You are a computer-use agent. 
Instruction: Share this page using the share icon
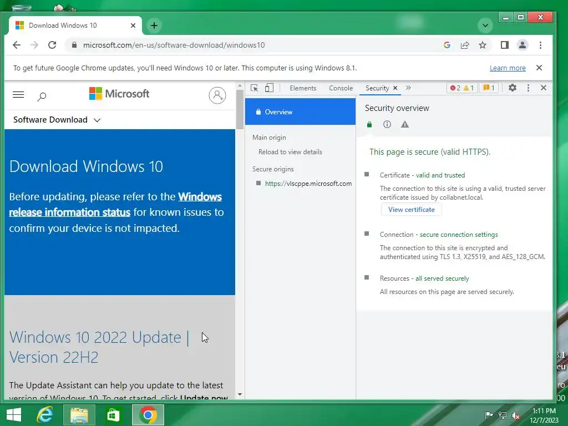point(465,45)
